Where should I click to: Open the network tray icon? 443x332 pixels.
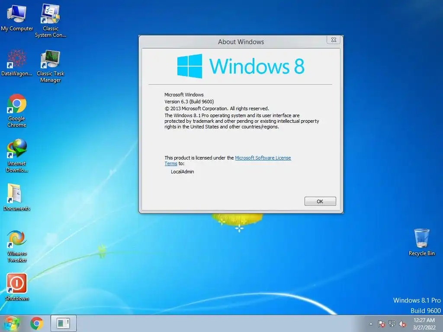pos(392,324)
